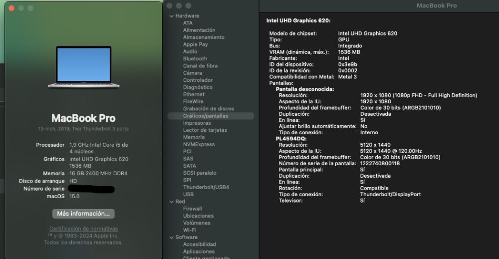Image resolution: width=499 pixels, height=259 pixels.
Task: Click the device ID 0x3e9b value
Action: coord(347,64)
